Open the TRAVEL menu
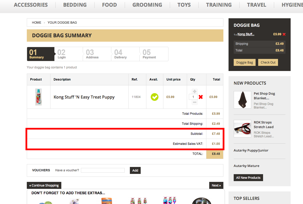This screenshot has width=303, height=204. (x=256, y=5)
